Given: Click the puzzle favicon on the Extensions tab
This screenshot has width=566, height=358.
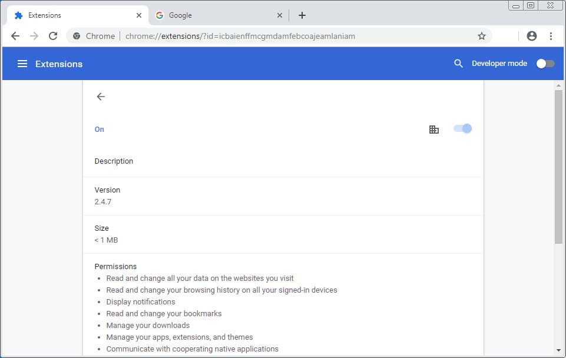Looking at the screenshot, I should pyautogui.click(x=19, y=15).
